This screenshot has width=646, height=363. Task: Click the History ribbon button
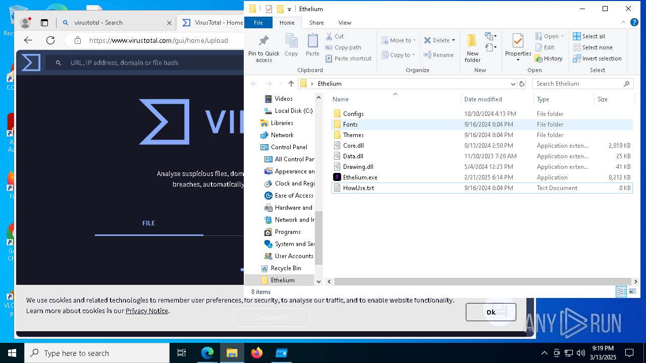click(x=549, y=58)
